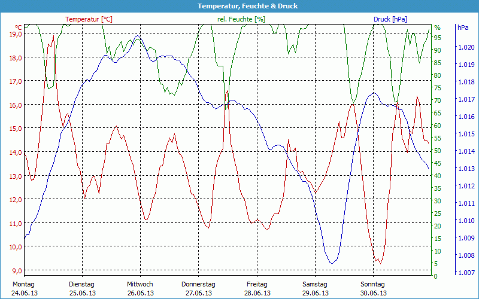
Task: Choose the "1.020" pressure axis value
Action: click(x=466, y=47)
